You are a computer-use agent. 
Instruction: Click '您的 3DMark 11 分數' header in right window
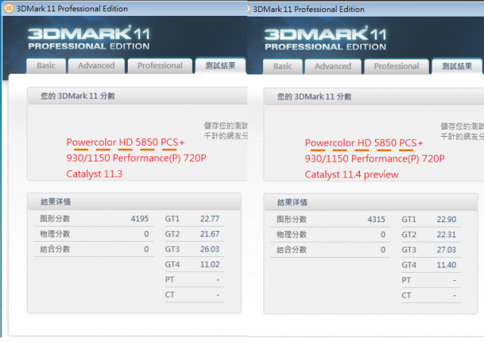pos(315,97)
